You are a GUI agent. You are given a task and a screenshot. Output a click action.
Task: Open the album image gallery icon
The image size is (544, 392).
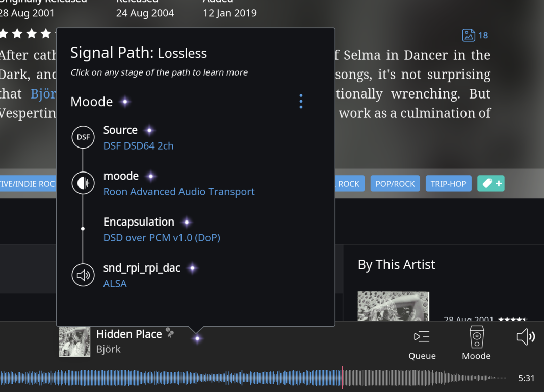[x=469, y=35]
